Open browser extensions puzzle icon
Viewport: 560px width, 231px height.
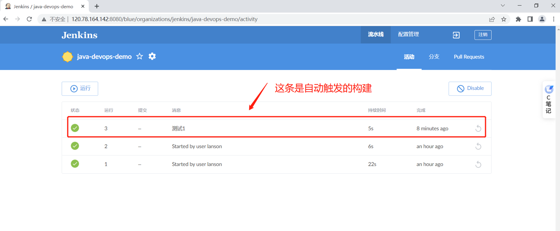pyautogui.click(x=518, y=19)
